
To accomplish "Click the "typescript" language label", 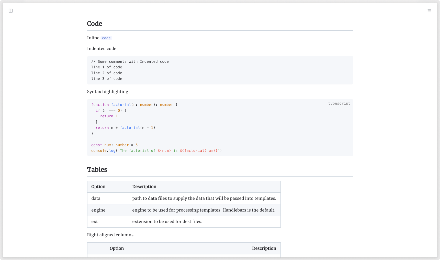I will pos(339,103).
